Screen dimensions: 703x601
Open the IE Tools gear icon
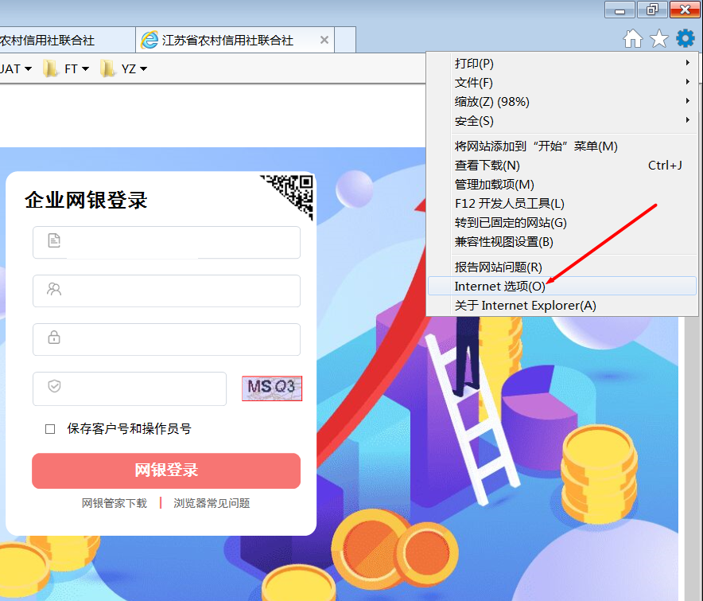[x=685, y=38]
